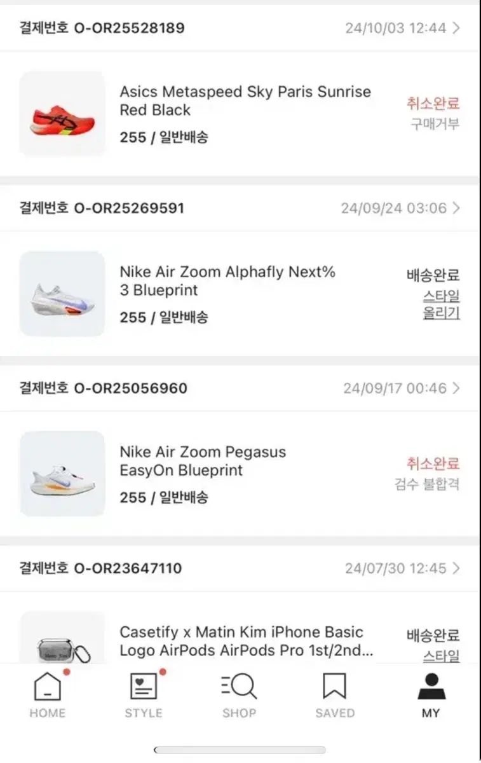Open Nike Air Zoom Pegasus EasyOn title
481x763 pixels.
pyautogui.click(x=203, y=461)
